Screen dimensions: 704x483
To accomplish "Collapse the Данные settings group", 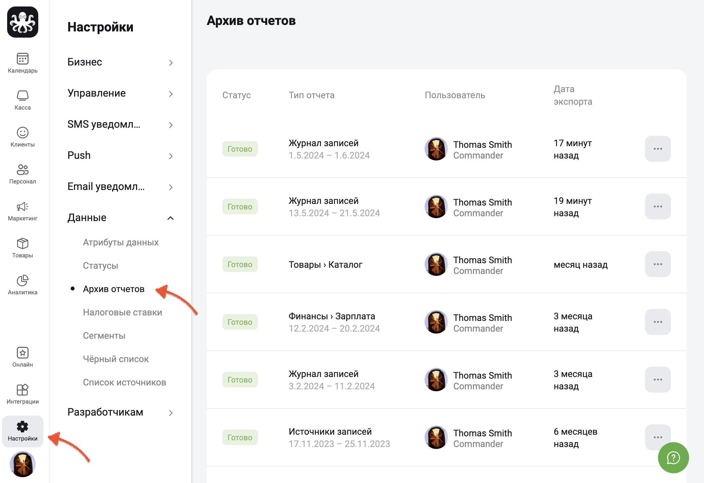I will pos(121,218).
